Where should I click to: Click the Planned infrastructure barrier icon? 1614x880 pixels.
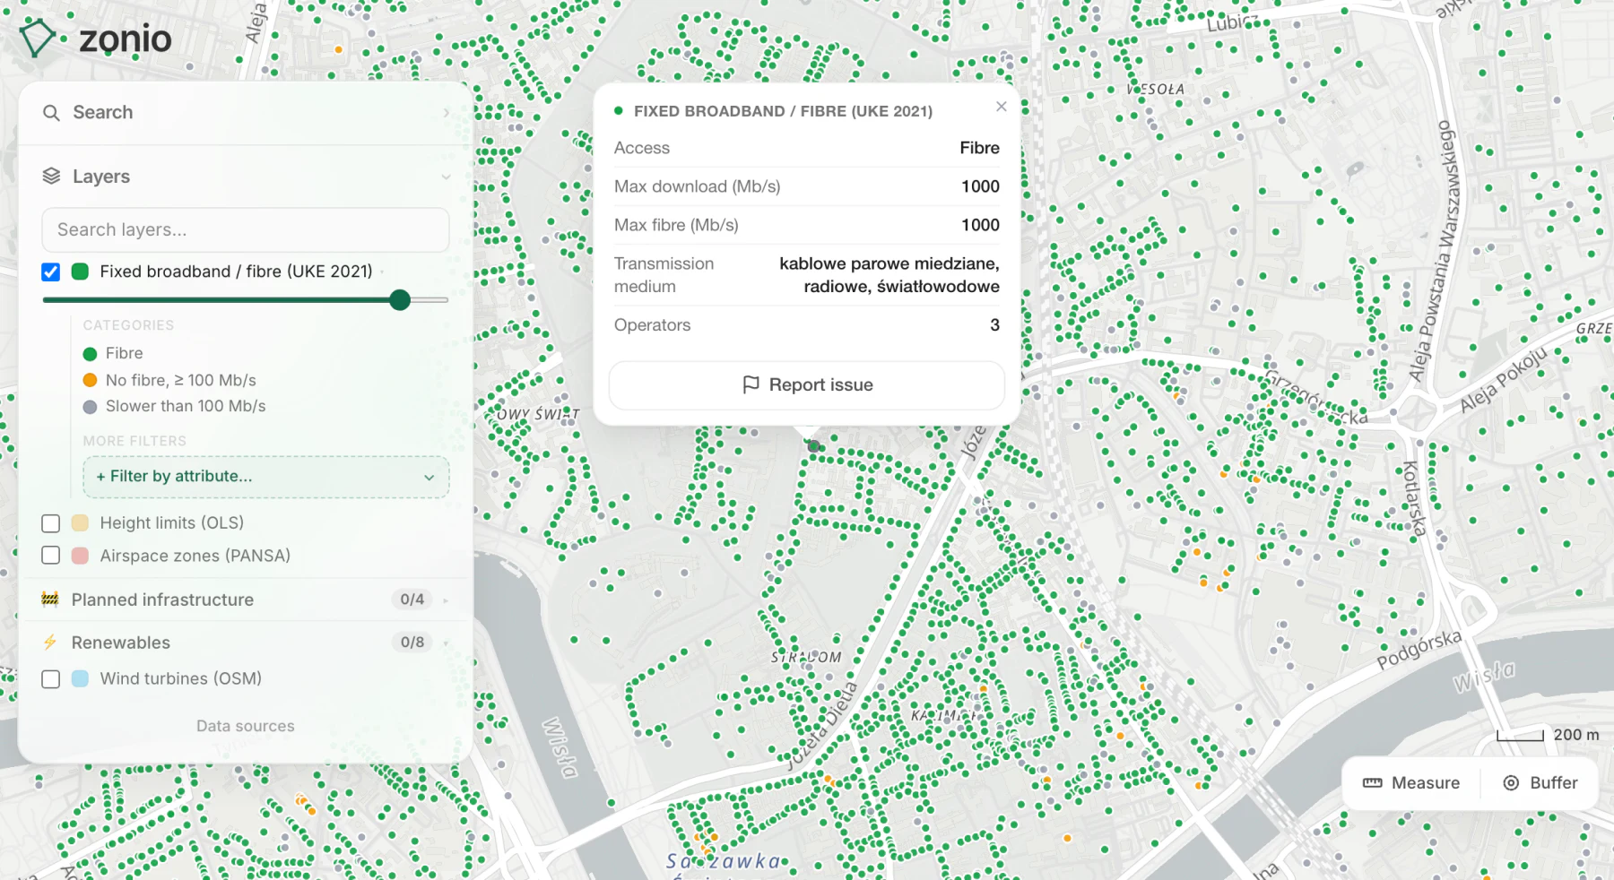[x=50, y=600]
